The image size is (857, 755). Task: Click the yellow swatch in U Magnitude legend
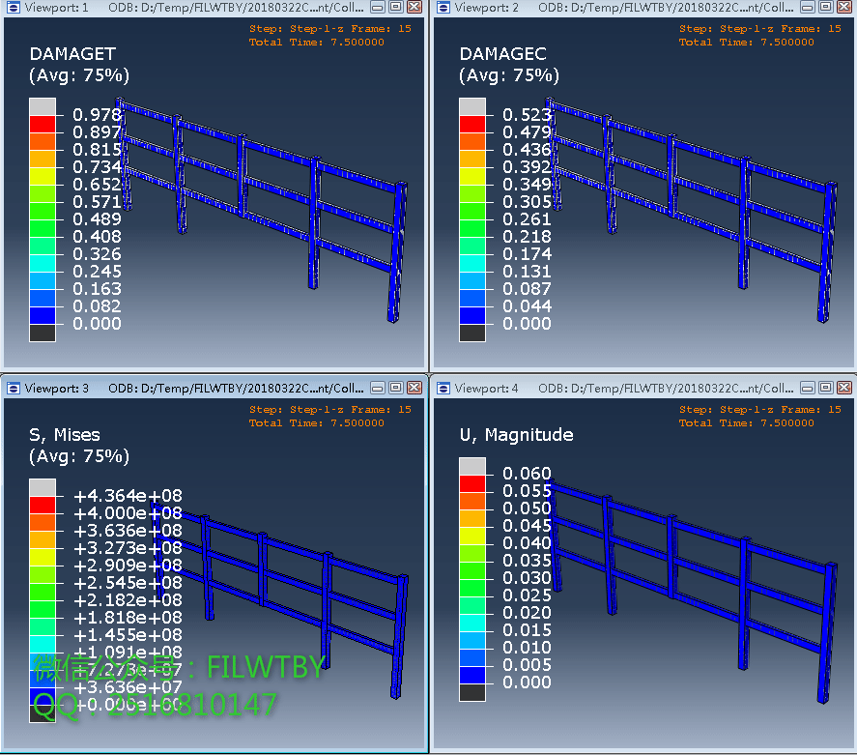tap(472, 536)
